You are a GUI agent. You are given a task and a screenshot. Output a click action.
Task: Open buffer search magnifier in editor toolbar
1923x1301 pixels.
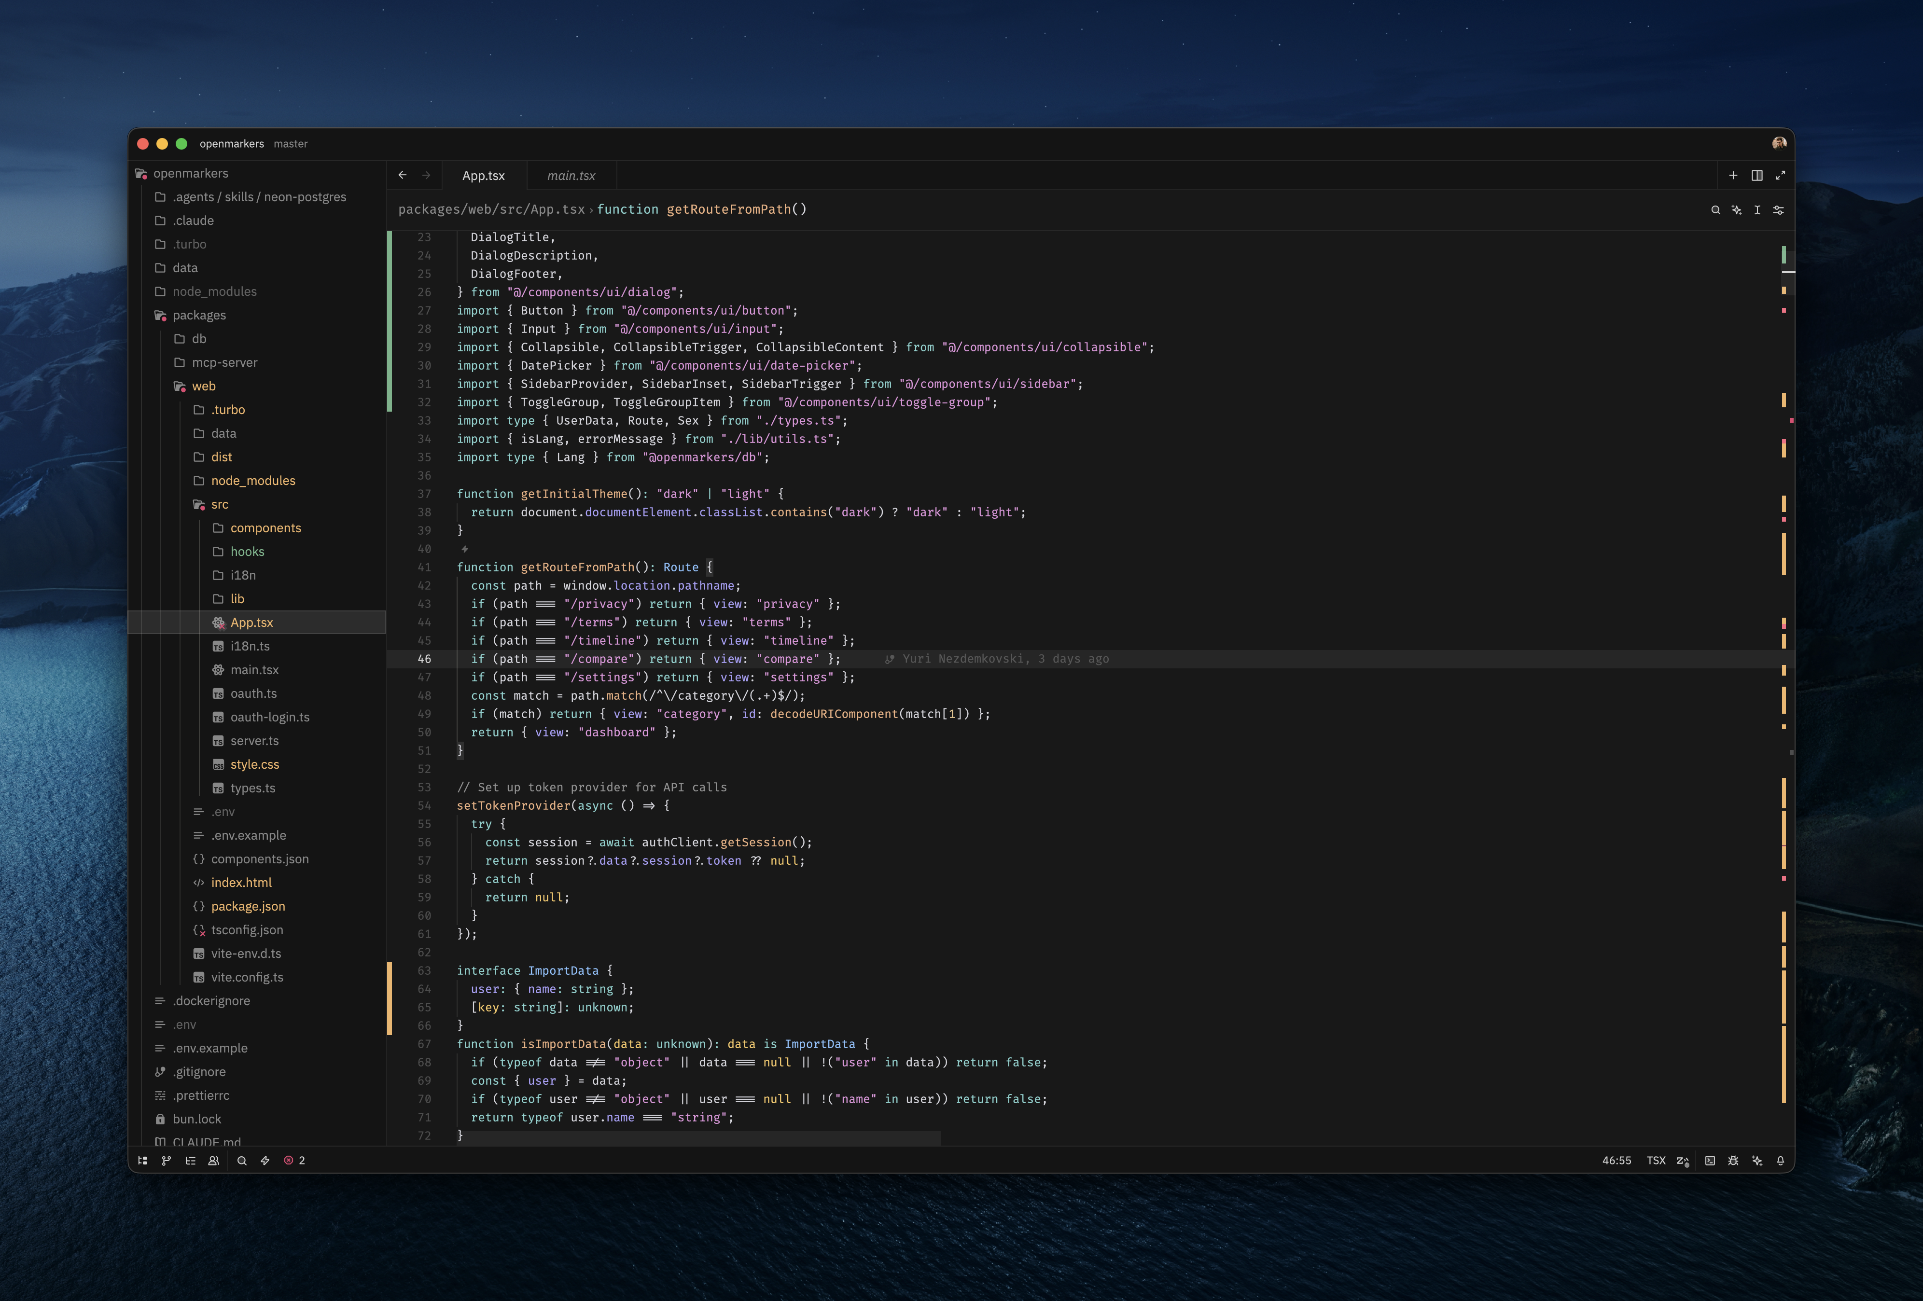(1715, 210)
